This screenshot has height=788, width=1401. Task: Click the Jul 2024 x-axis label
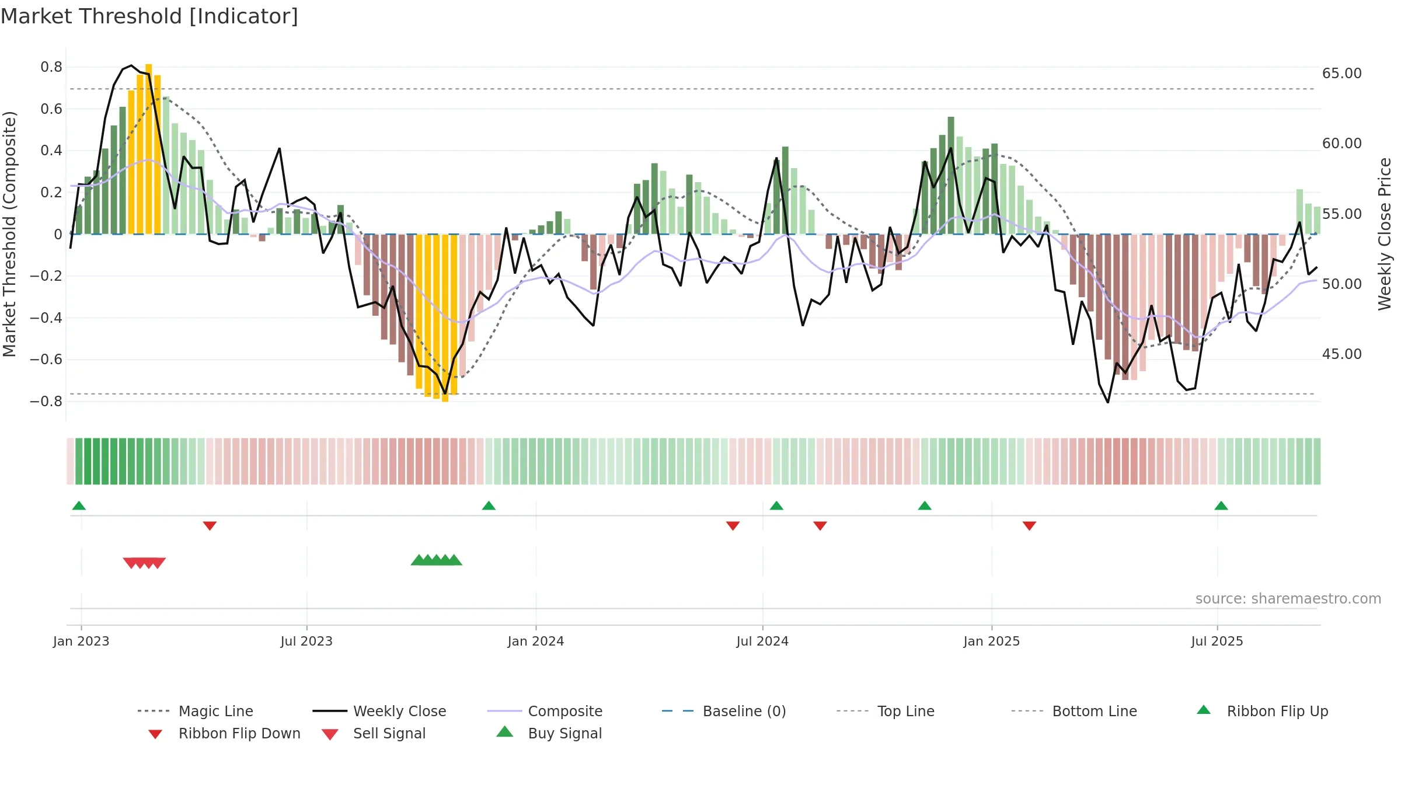point(762,641)
